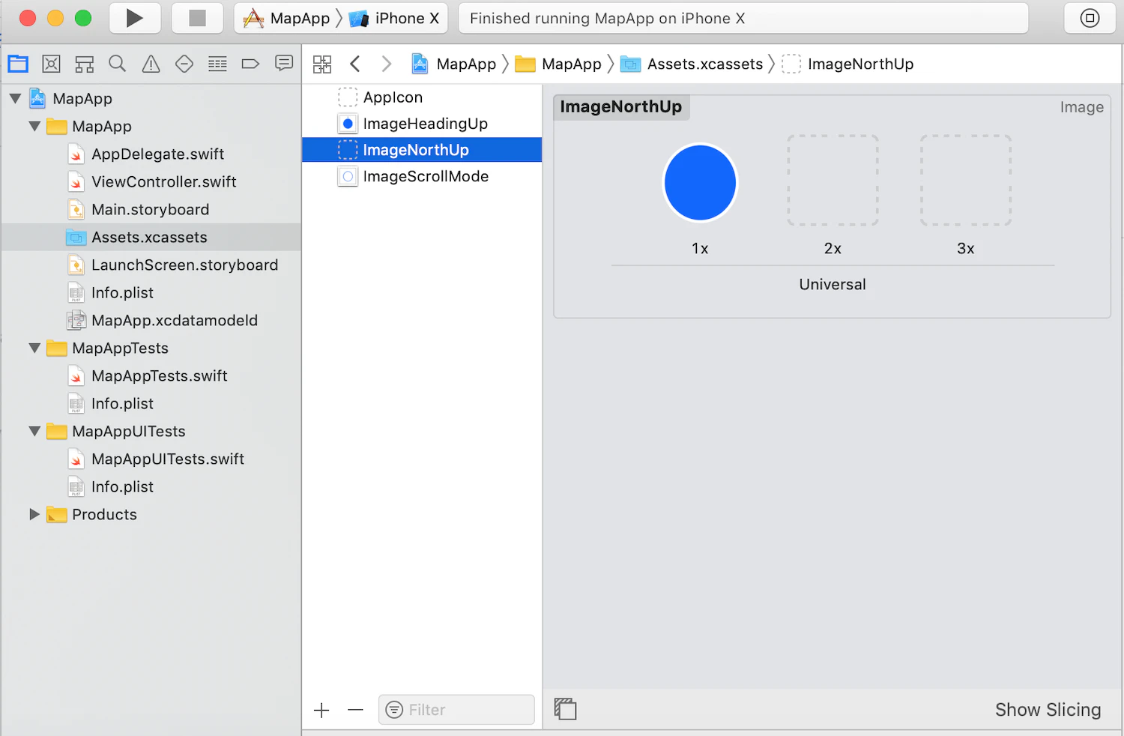Open the Breakpoint navigator icon

click(250, 64)
